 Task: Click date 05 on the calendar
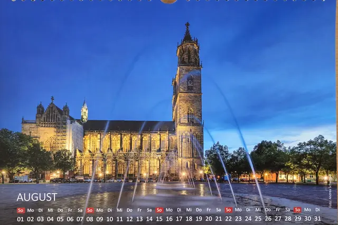[x=60, y=219]
